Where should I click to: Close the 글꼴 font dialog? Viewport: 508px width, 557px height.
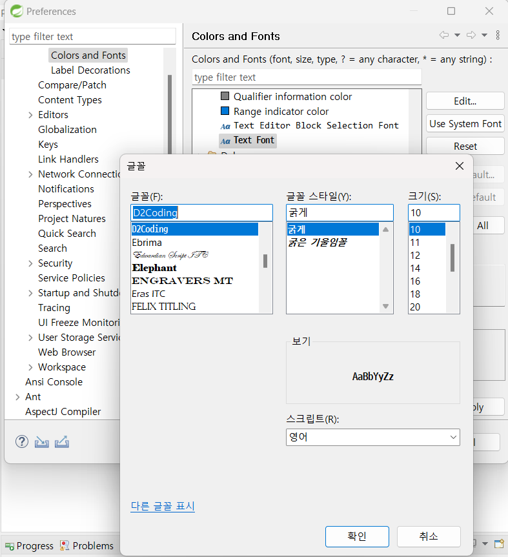pos(460,166)
